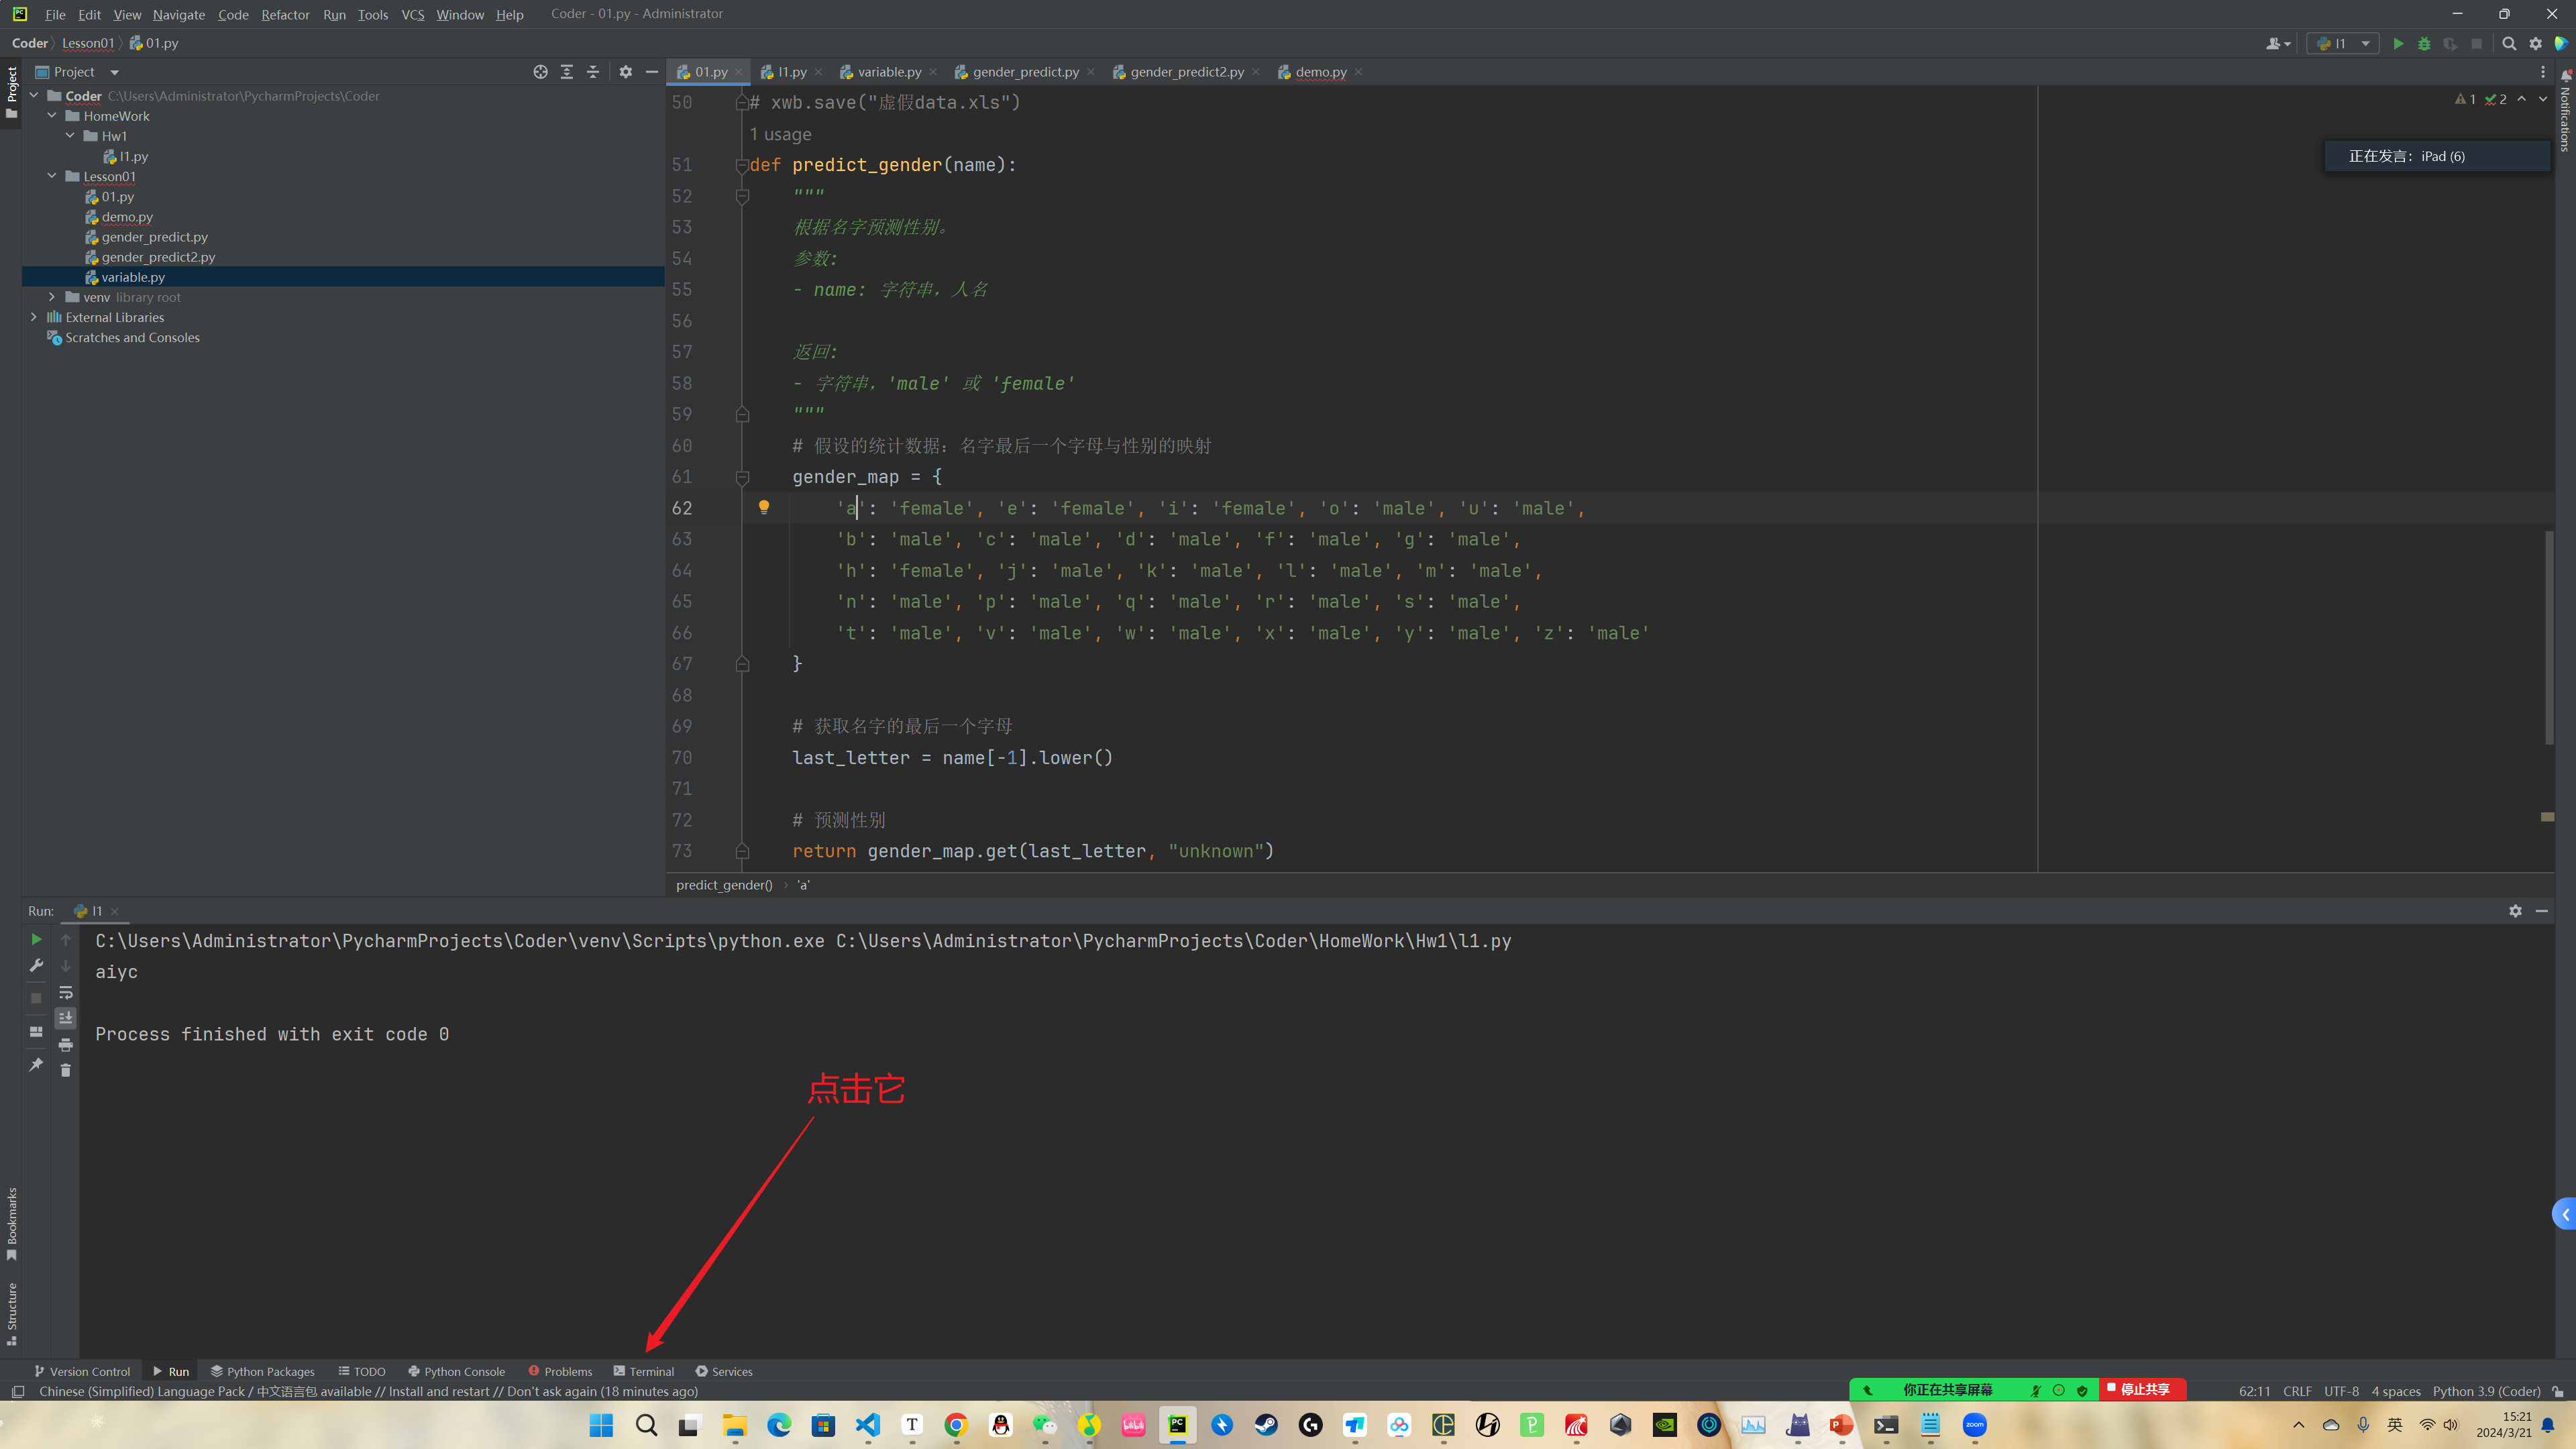Viewport: 2576px width, 1449px height.
Task: Open Run panel settings gear
Action: 2515,911
